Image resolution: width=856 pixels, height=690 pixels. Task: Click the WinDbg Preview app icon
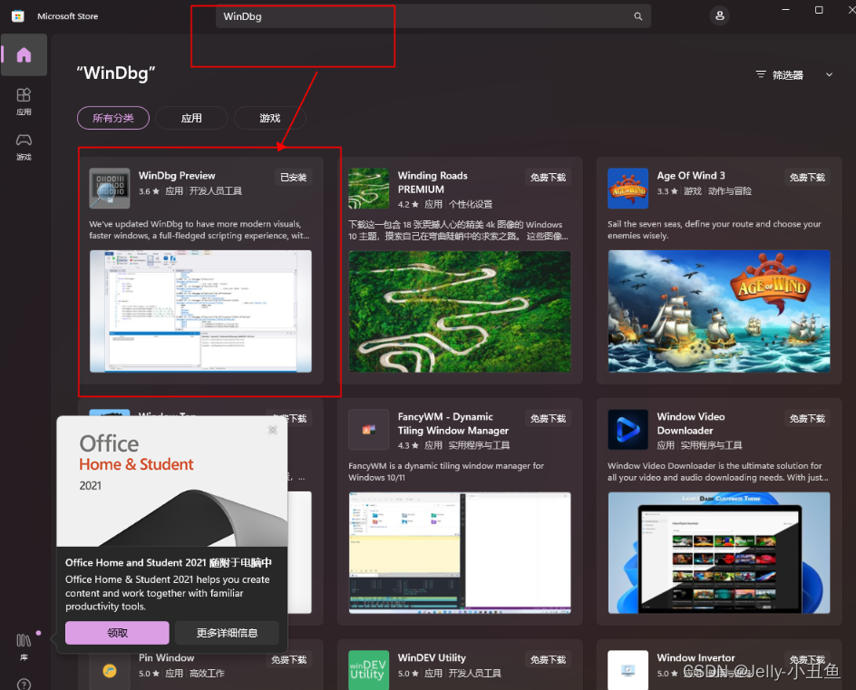110,189
